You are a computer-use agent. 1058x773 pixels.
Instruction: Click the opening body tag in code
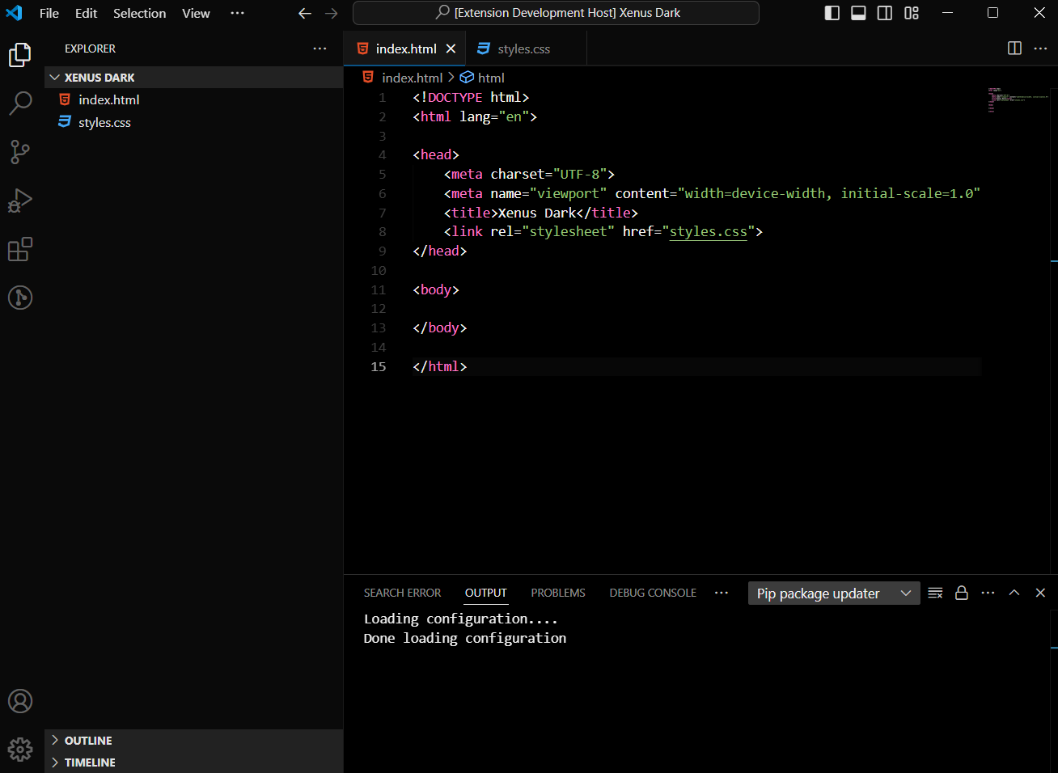tap(436, 289)
